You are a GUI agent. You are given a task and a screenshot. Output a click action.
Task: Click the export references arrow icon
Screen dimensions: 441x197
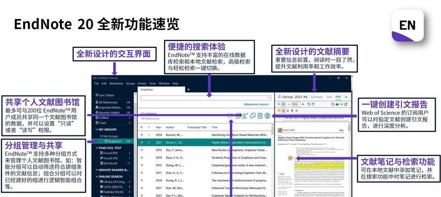click(252, 116)
